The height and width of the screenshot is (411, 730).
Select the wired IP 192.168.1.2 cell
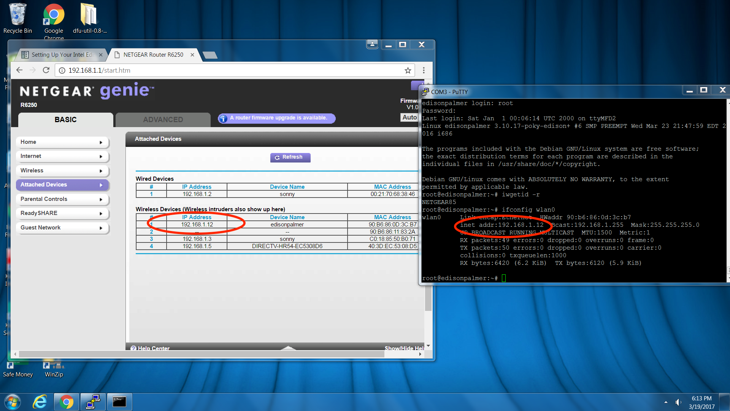click(197, 194)
